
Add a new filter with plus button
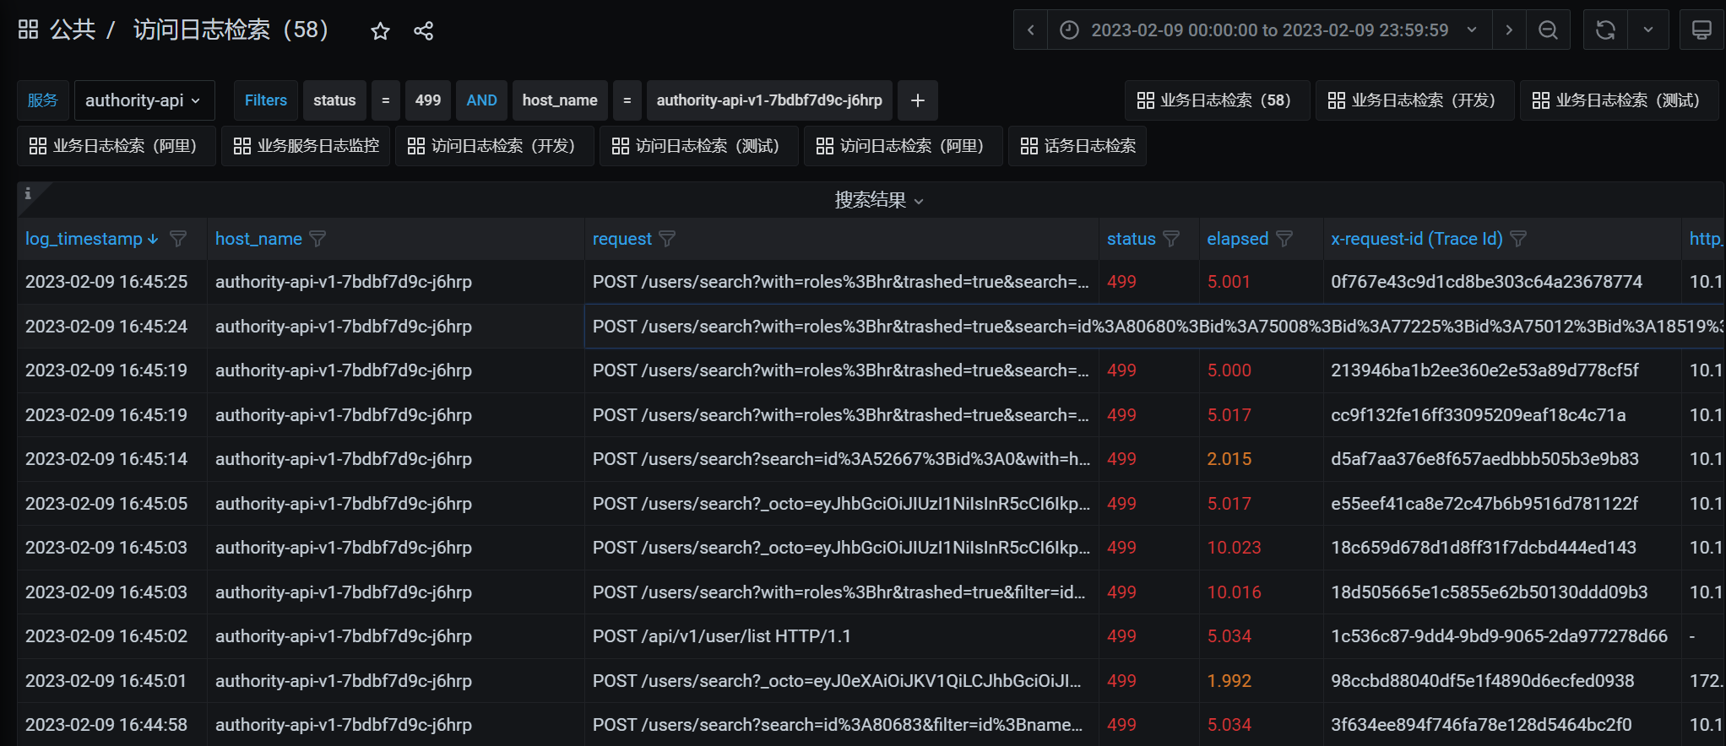tap(917, 100)
